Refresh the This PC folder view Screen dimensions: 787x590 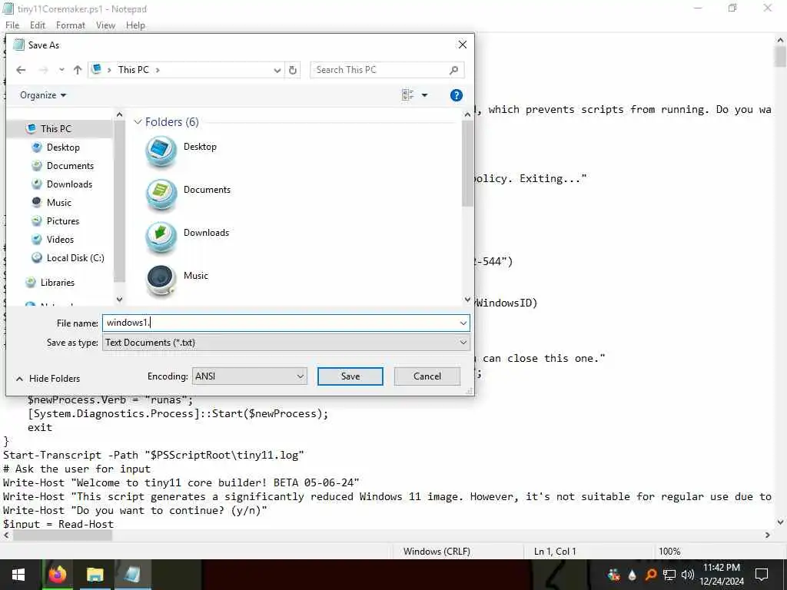coord(293,70)
